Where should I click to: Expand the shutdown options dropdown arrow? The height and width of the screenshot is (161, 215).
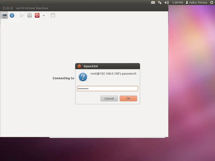[44, 16]
